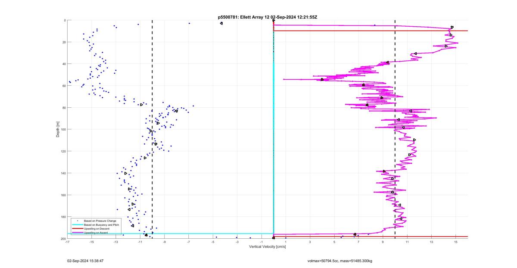This screenshot has height=268, width=517.
Task: Click the blue dot legend sample marker
Action: click(78, 221)
